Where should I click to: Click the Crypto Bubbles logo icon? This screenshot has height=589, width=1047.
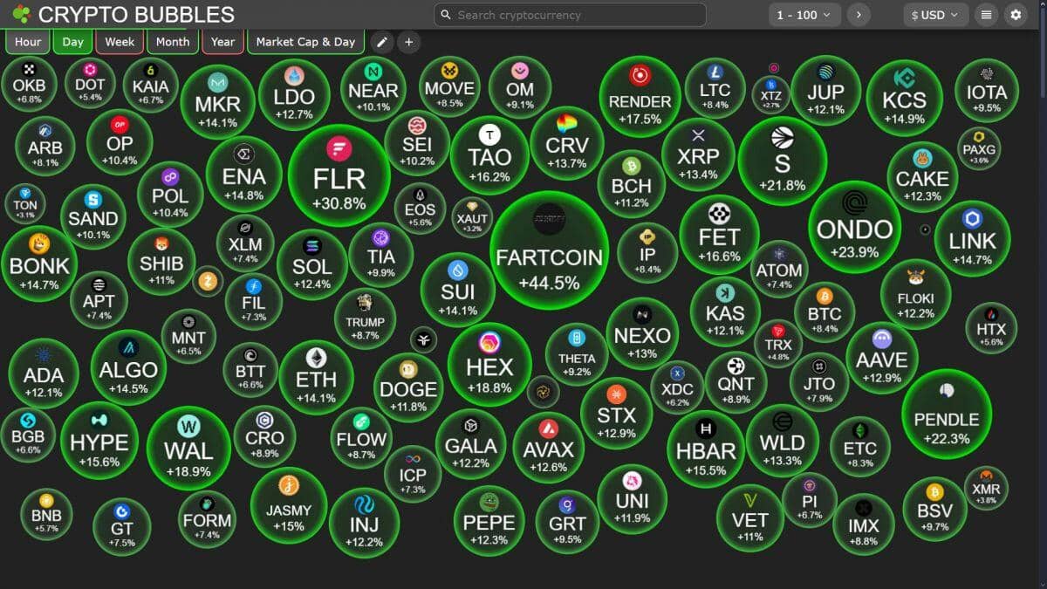click(x=21, y=14)
